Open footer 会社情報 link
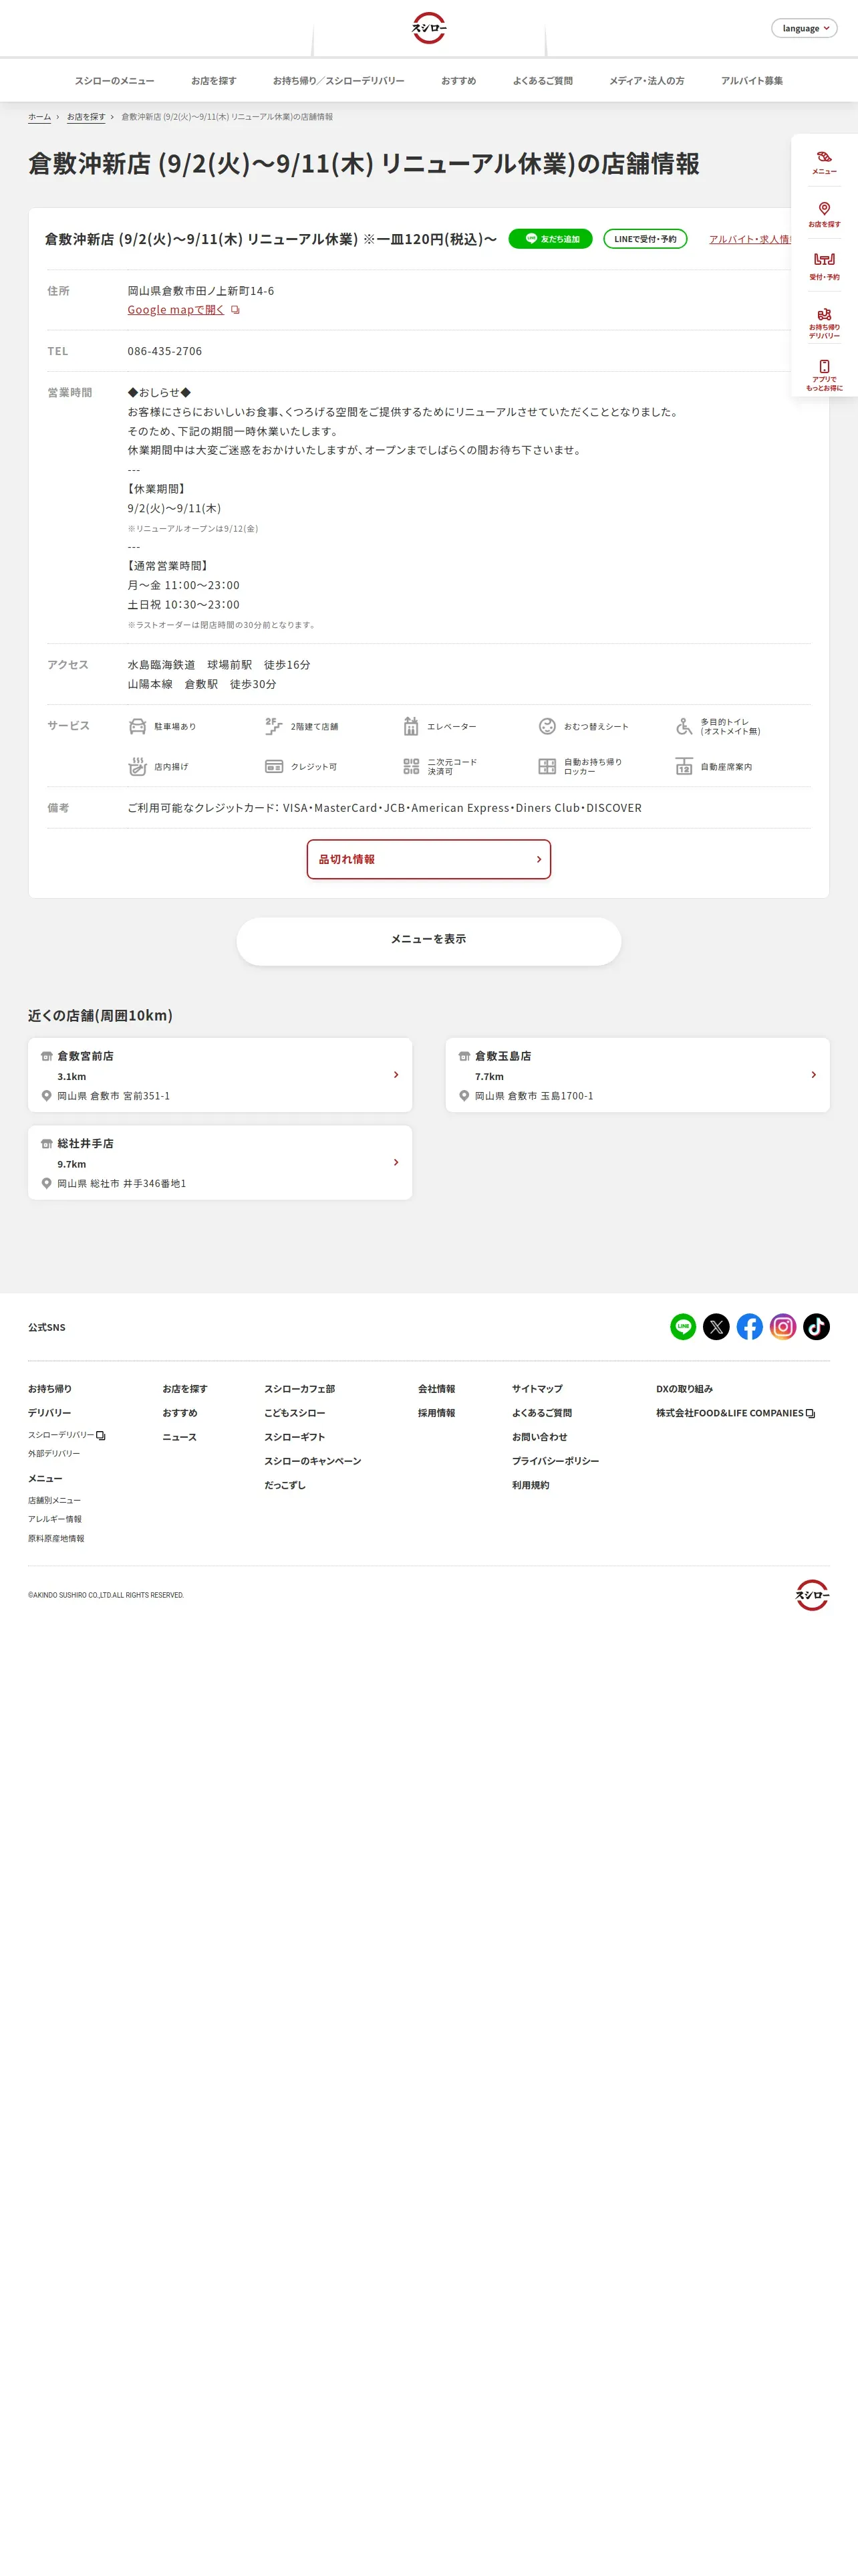Viewport: 858px width, 2576px height. click(x=436, y=1389)
